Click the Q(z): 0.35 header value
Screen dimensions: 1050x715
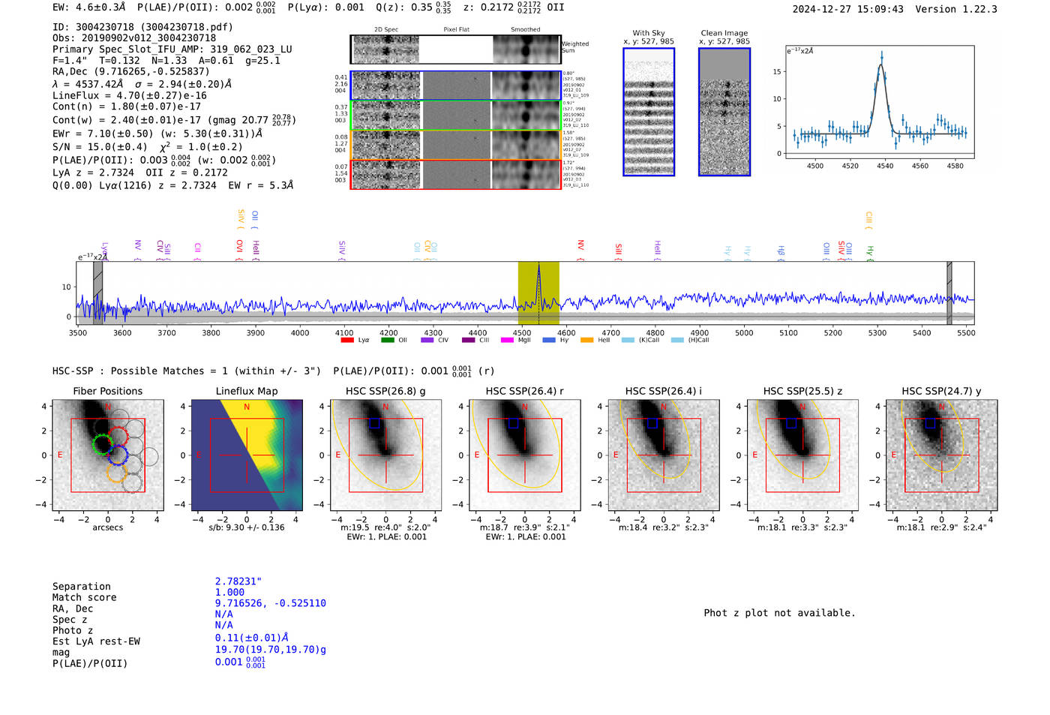tap(413, 8)
